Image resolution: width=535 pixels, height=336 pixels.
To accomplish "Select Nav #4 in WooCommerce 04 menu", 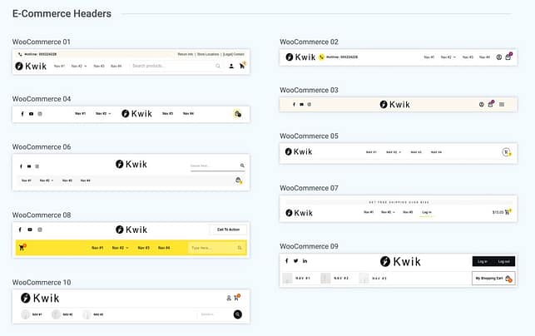I will click(x=188, y=114).
